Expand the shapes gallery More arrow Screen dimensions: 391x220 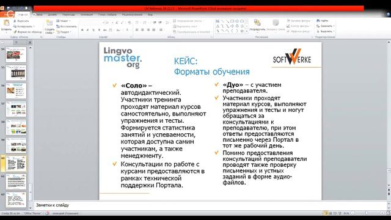(x=247, y=31)
